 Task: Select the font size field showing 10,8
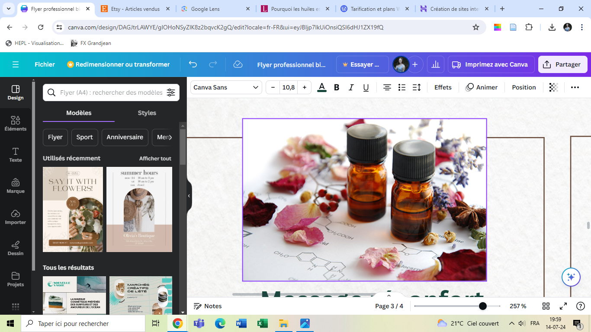pos(289,87)
